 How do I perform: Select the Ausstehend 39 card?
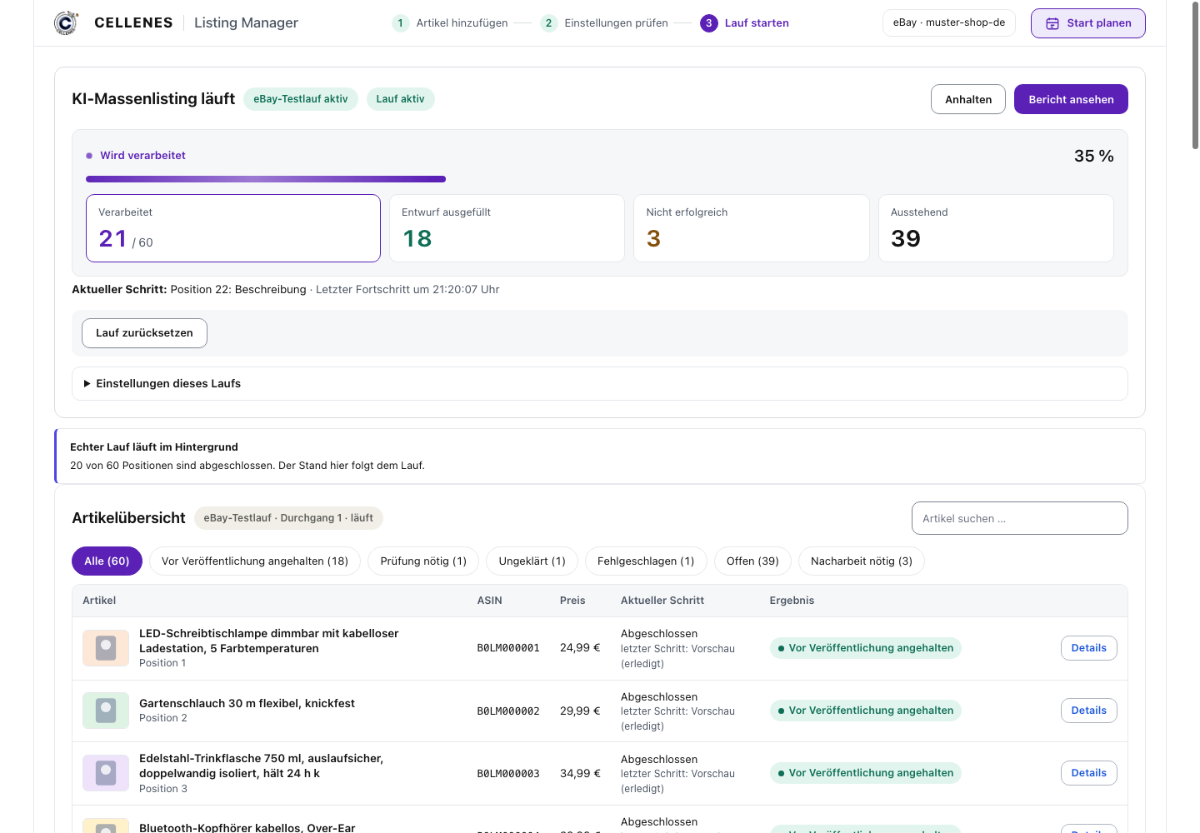[x=996, y=228]
